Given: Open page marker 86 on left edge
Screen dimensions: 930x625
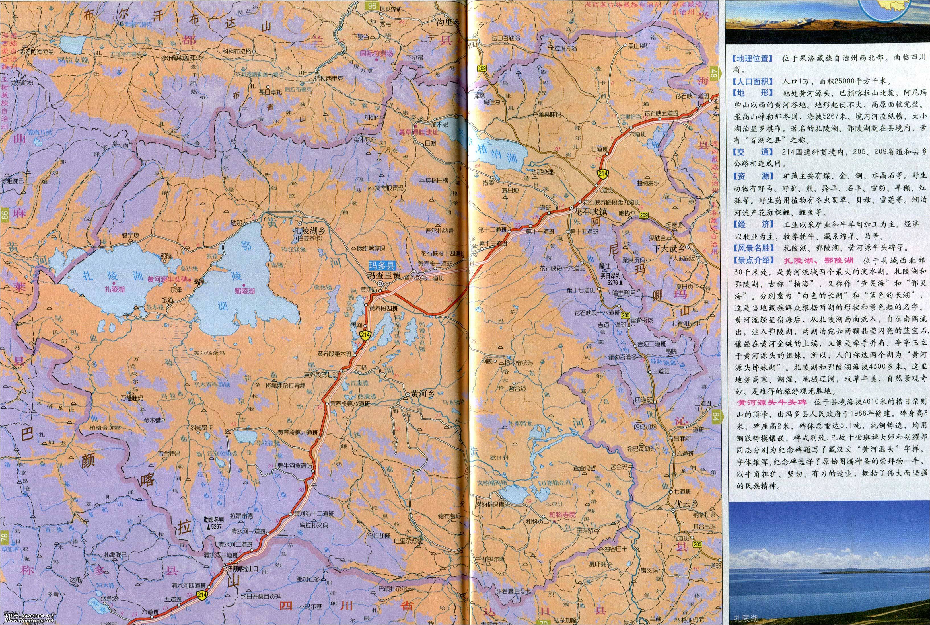Looking at the screenshot, I should 4,216.
